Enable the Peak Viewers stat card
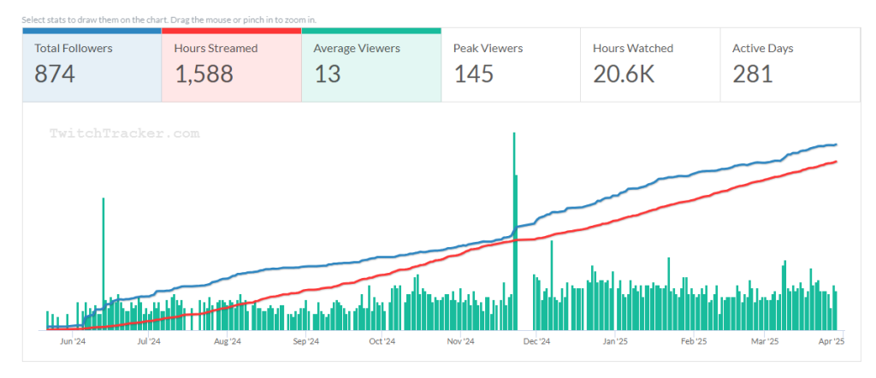This screenshot has height=378, width=876. (x=510, y=64)
